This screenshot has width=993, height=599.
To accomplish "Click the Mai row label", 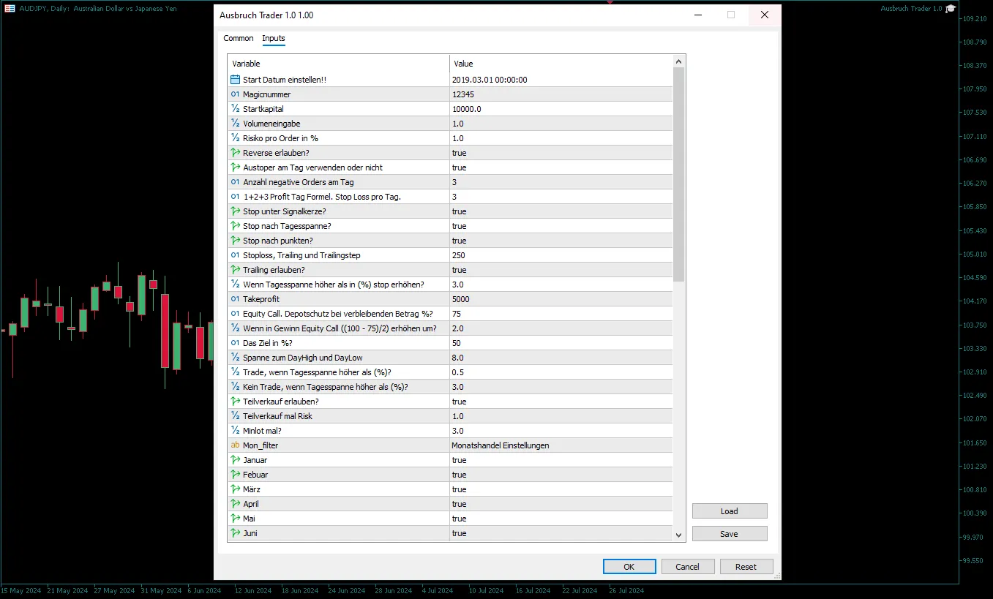I will pos(249,519).
